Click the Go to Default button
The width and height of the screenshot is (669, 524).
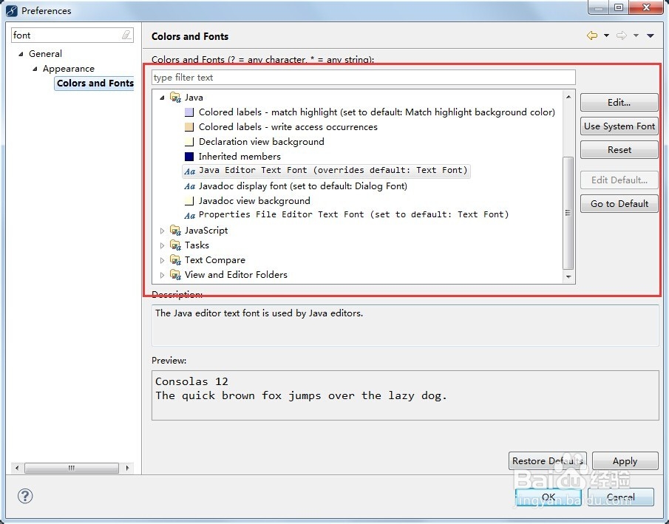[x=619, y=203]
